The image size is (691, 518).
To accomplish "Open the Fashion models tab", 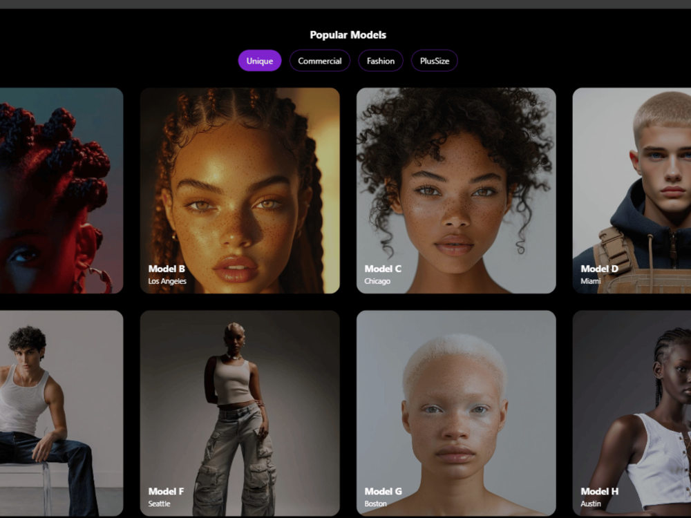I will [380, 61].
